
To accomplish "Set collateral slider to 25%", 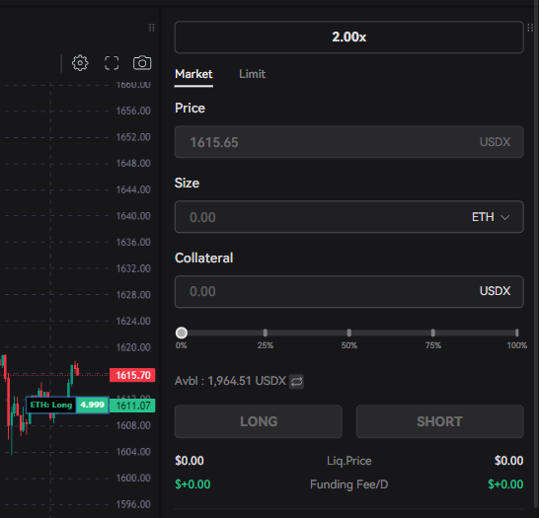I will [x=265, y=333].
